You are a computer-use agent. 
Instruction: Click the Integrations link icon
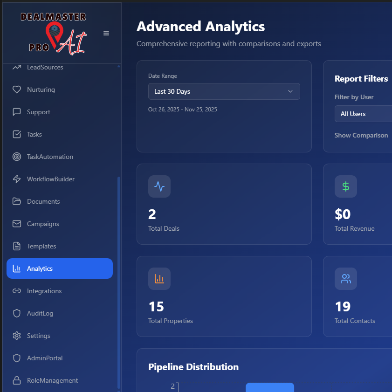pyautogui.click(x=17, y=291)
